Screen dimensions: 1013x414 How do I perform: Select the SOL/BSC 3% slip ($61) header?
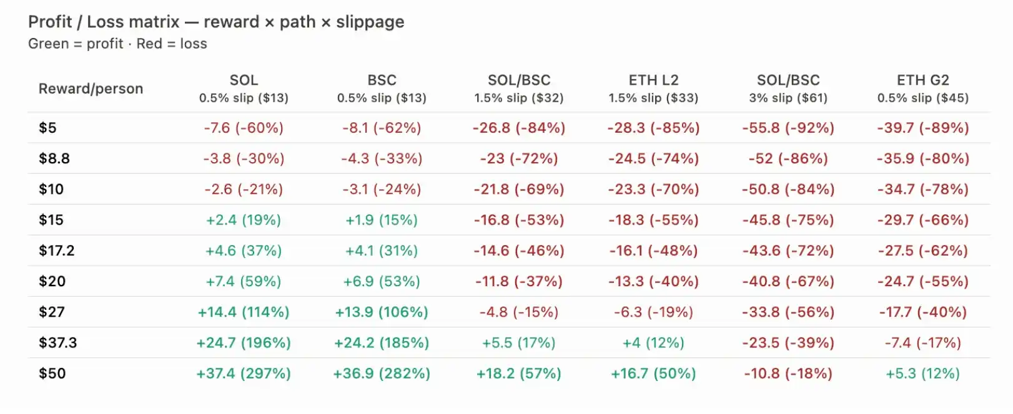tap(788, 89)
